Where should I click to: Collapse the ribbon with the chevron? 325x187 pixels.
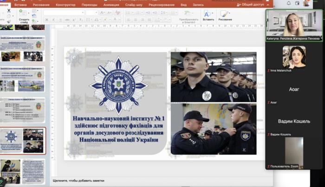pos(267,5)
